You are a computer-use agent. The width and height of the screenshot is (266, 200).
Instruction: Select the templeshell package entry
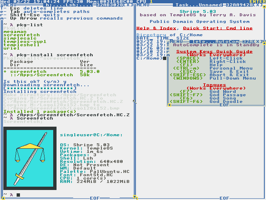[x=22, y=45]
